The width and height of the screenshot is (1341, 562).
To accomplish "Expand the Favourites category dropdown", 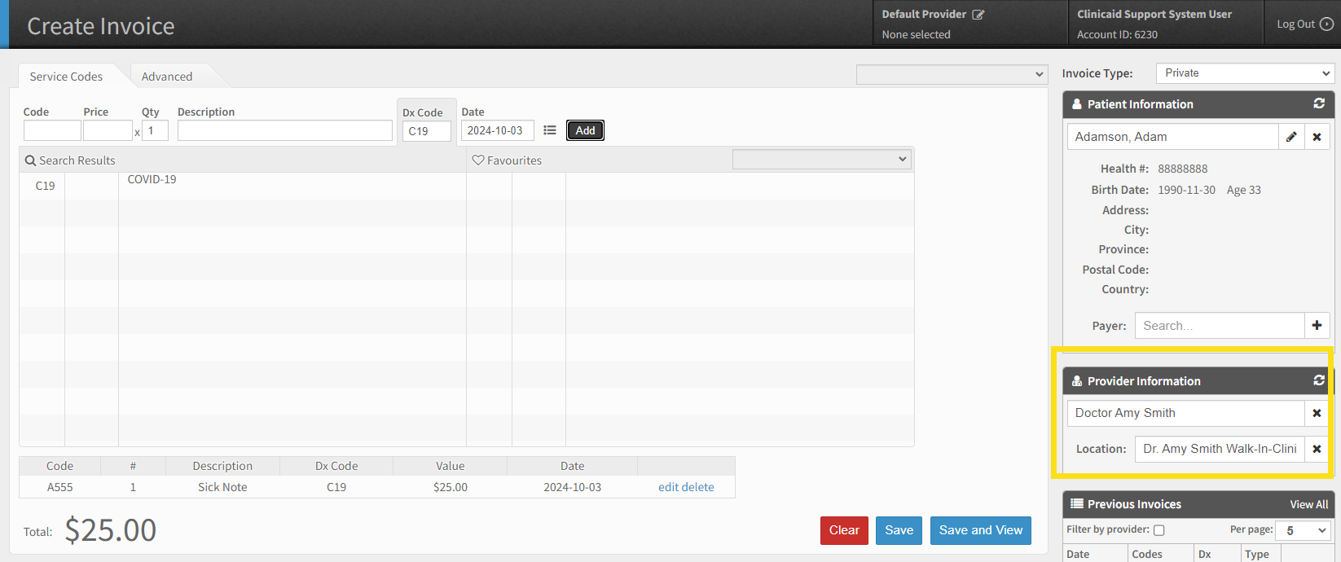I will [821, 160].
